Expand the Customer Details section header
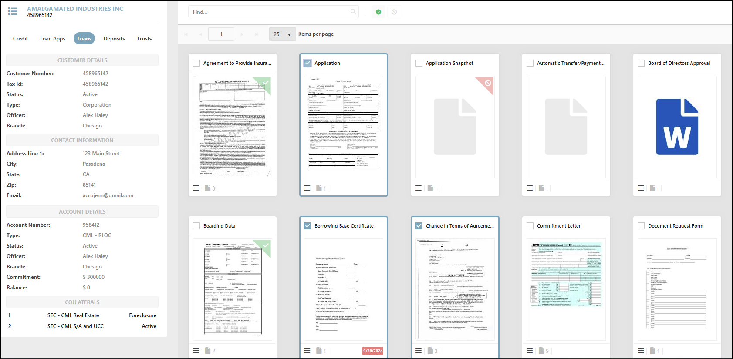Image resolution: width=733 pixels, height=359 pixels. point(82,60)
